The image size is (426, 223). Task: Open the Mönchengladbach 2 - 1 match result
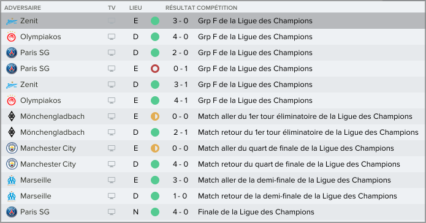(180, 132)
